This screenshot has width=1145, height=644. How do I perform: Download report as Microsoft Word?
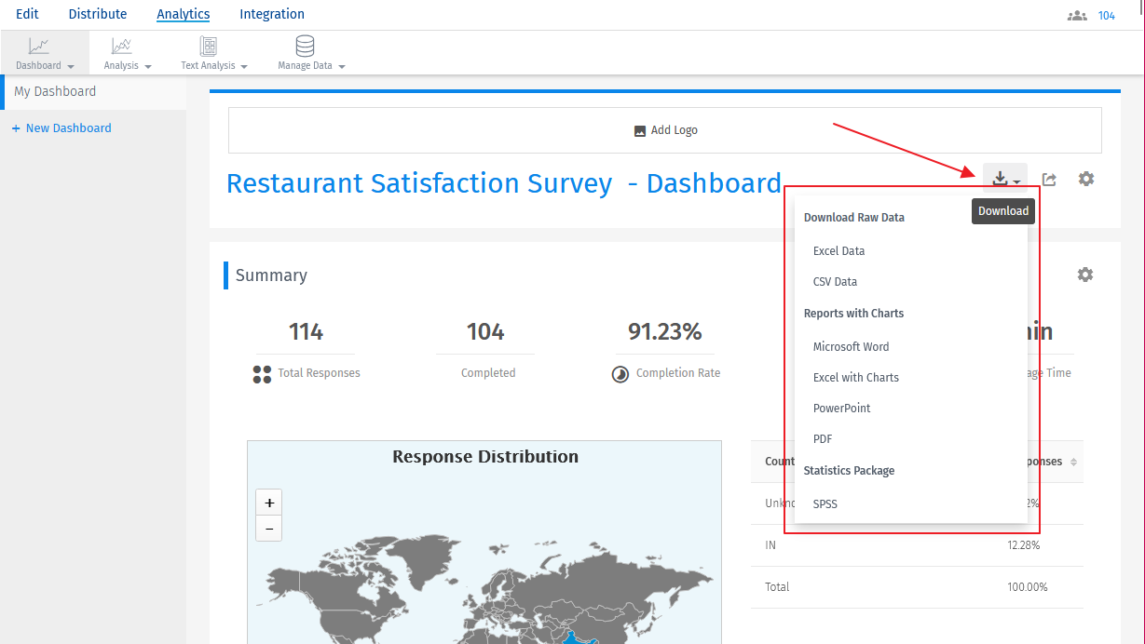[x=851, y=346]
